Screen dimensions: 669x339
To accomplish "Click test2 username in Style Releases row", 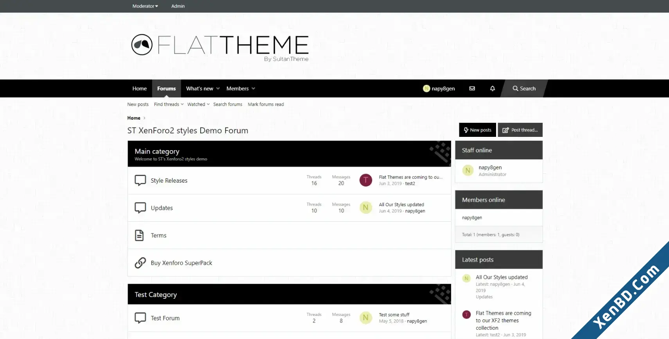I will point(410,183).
